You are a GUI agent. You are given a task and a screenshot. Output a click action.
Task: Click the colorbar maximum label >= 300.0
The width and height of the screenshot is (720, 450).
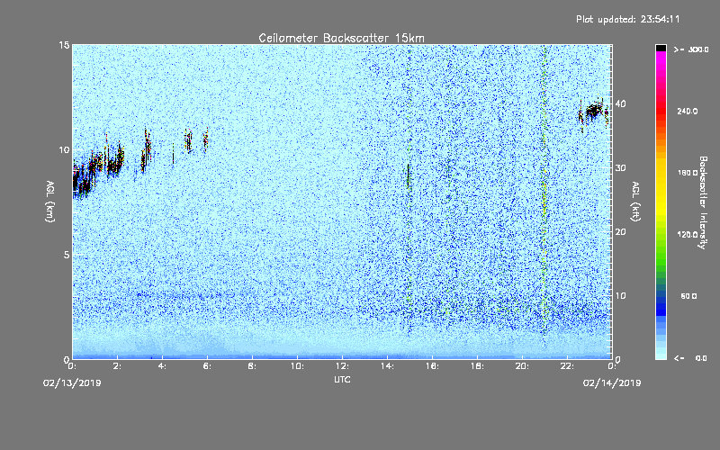[x=691, y=49]
